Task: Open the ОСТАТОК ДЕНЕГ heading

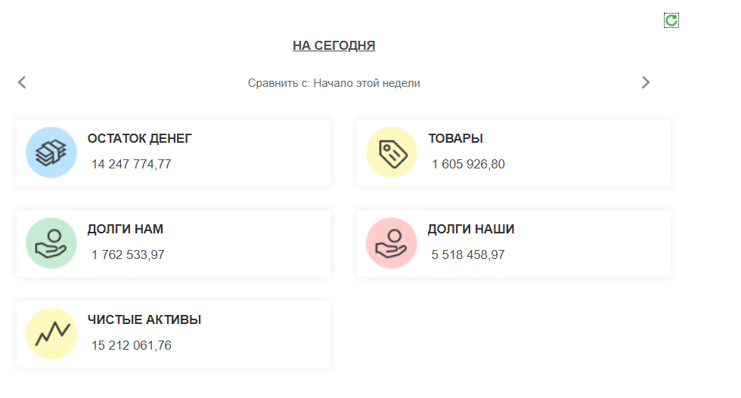Action: [140, 139]
